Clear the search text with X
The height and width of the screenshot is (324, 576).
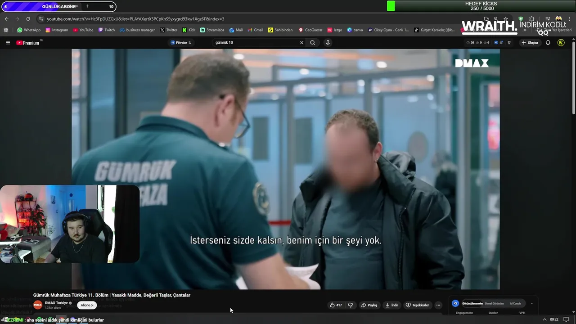tap(301, 43)
